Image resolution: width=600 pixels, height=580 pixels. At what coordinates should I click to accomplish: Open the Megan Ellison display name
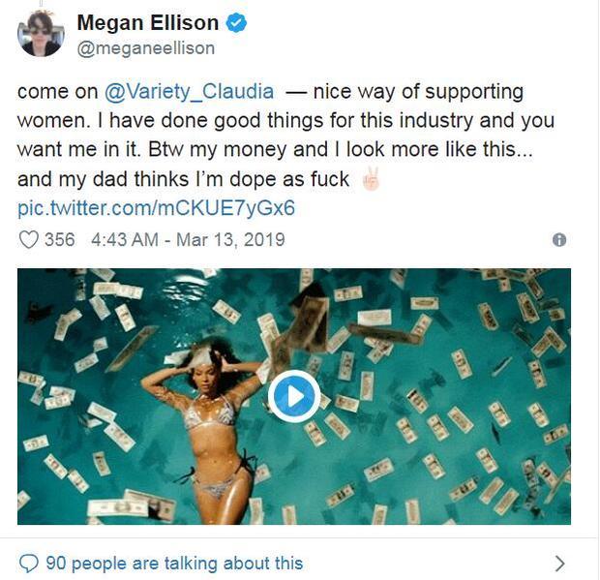click(148, 23)
